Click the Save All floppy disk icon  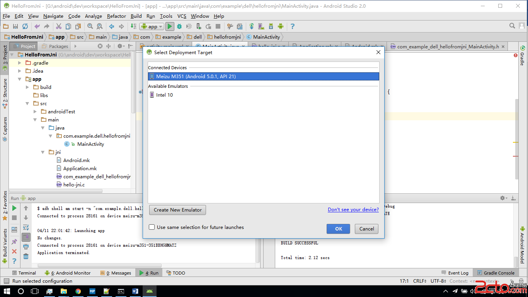pos(15,26)
